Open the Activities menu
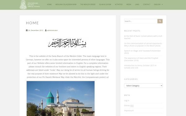 pyautogui.click(x=119, y=5)
